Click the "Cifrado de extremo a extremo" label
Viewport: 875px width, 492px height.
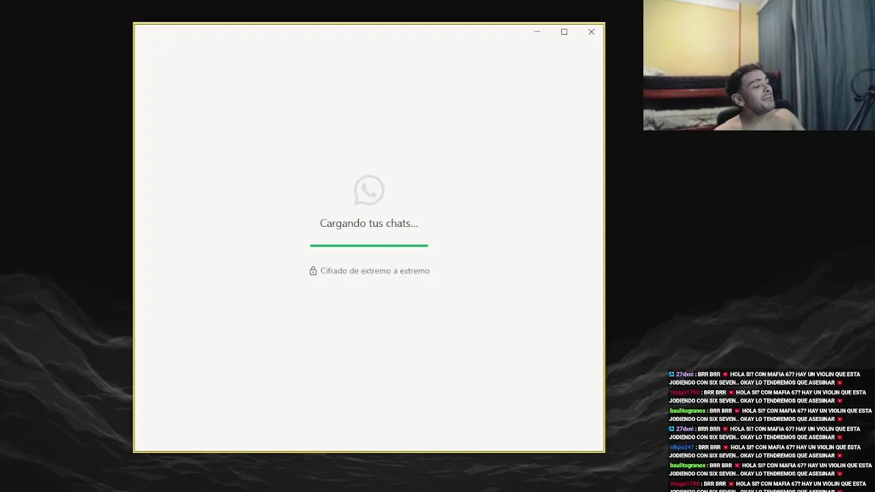375,271
